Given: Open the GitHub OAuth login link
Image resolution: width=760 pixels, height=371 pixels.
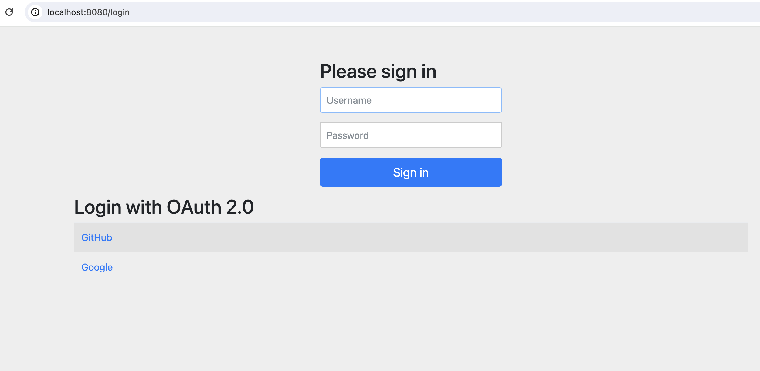Looking at the screenshot, I should (x=97, y=238).
